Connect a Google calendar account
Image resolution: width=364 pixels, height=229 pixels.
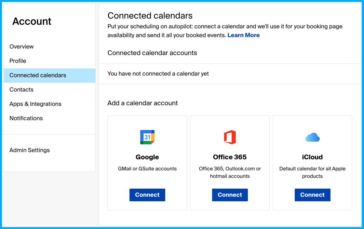tap(147, 195)
